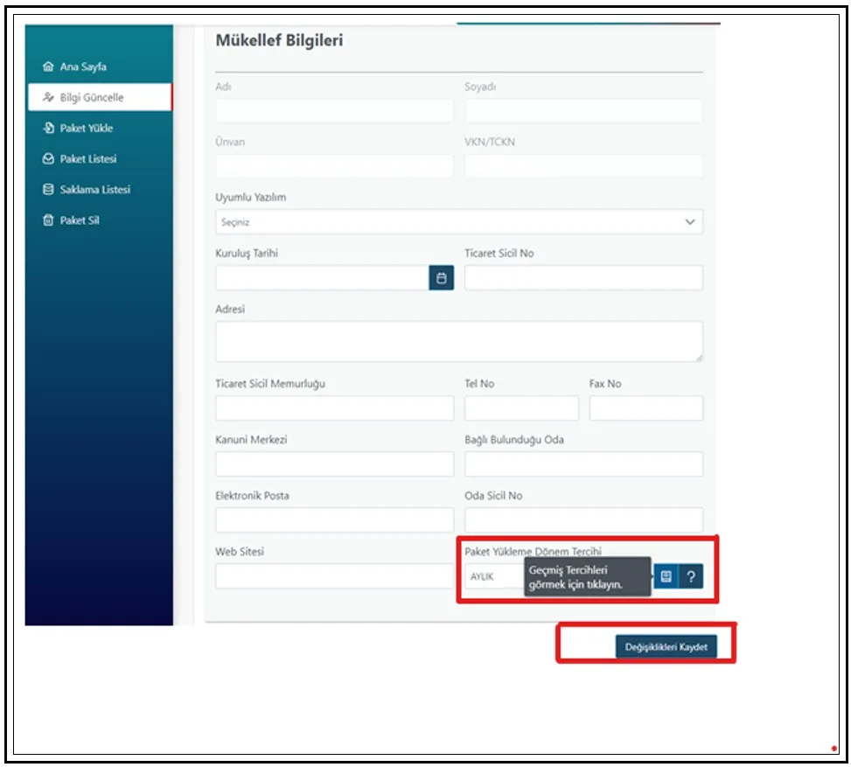
Task: Click the Ana Sayfa home icon
Action: [x=49, y=67]
